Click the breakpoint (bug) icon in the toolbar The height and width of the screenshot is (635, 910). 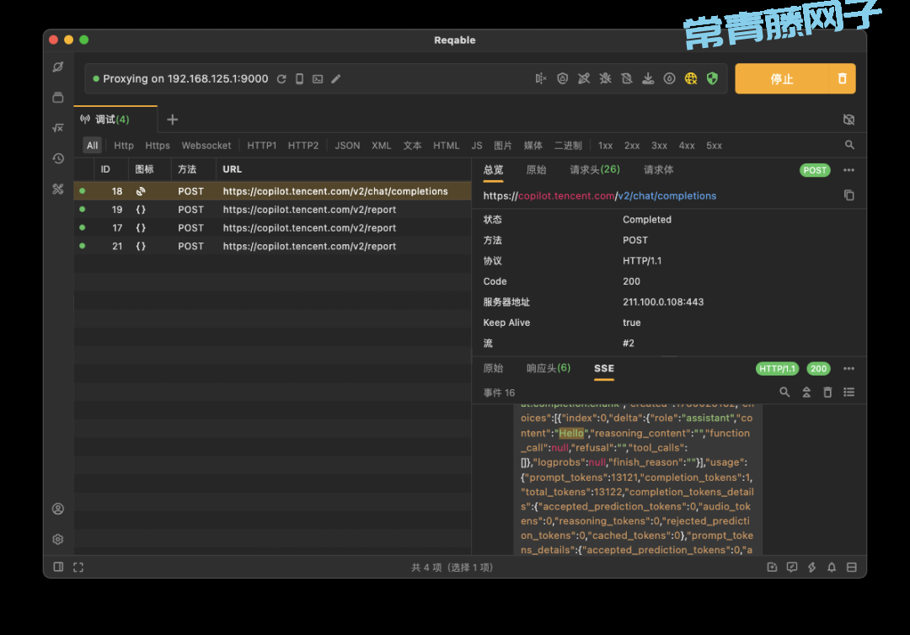tap(605, 78)
